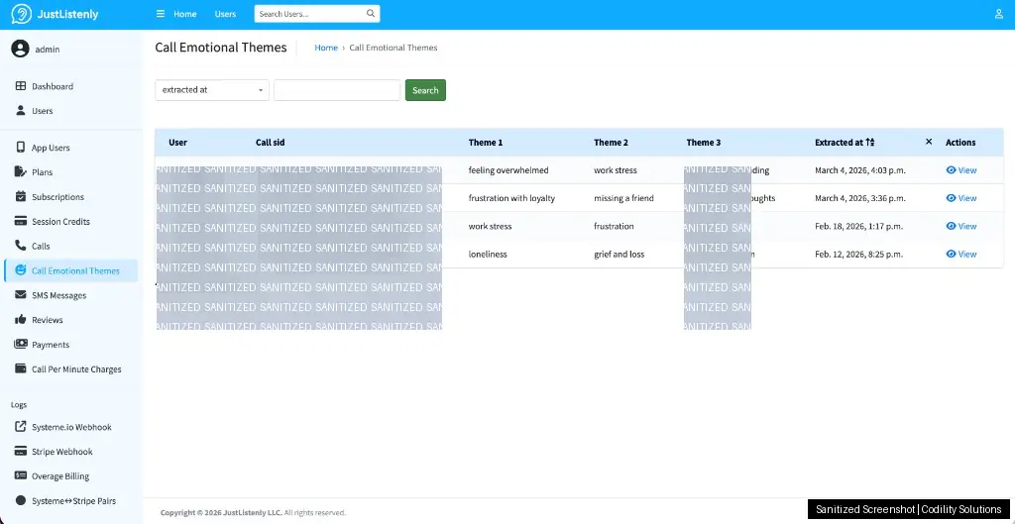Click the search magnifier icon in top bar
The height and width of the screenshot is (524, 1015).
pos(371,14)
